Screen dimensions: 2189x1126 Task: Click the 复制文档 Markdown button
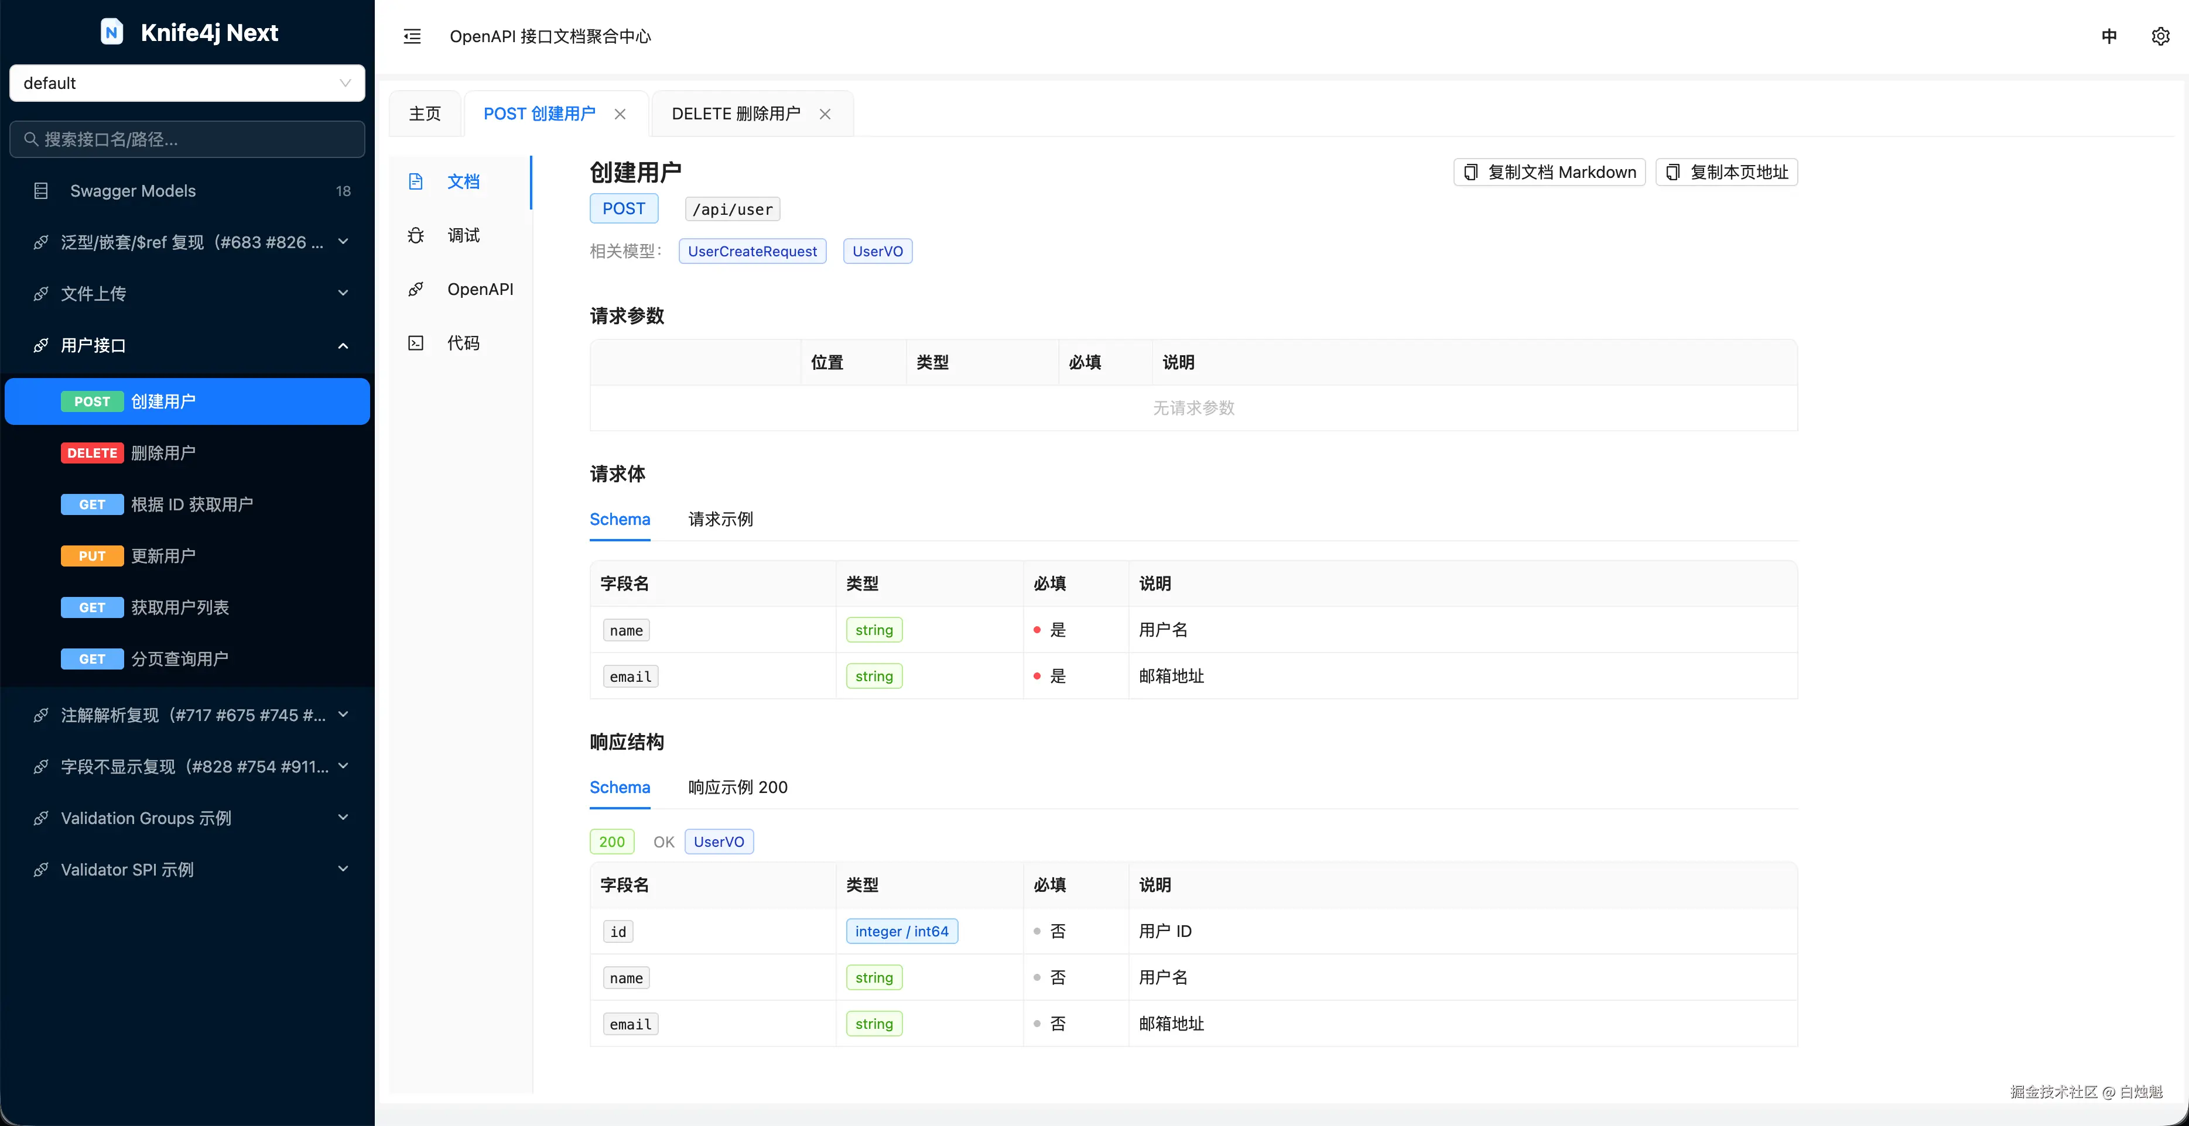coord(1550,173)
